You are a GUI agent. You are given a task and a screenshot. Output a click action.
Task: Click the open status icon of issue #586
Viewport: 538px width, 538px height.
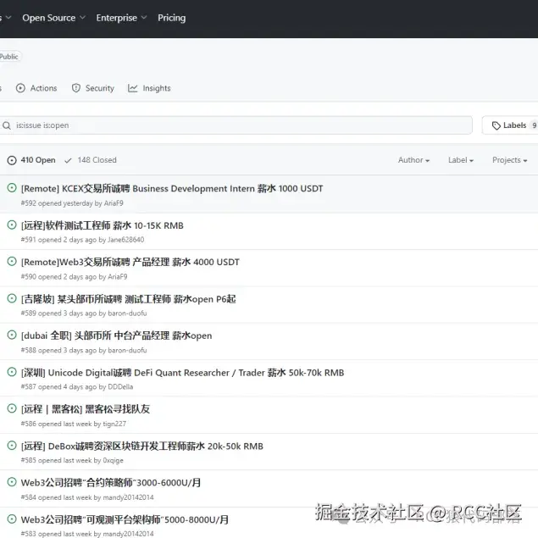[12, 408]
